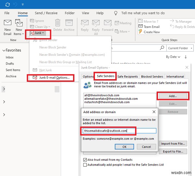
Task: Switch to the International tab
Action: tap(175, 77)
